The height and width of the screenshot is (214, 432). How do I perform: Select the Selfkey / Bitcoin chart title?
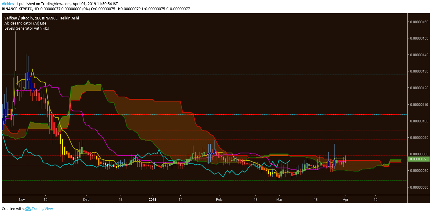click(42, 18)
